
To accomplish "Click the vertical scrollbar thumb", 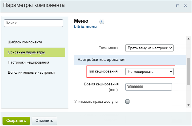I will pyautogui.click(x=188, y=71).
